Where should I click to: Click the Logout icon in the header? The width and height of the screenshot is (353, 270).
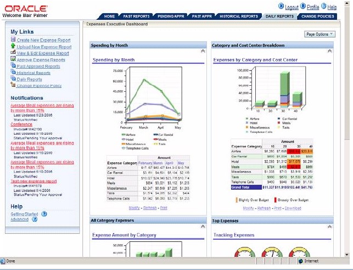tap(281, 6)
